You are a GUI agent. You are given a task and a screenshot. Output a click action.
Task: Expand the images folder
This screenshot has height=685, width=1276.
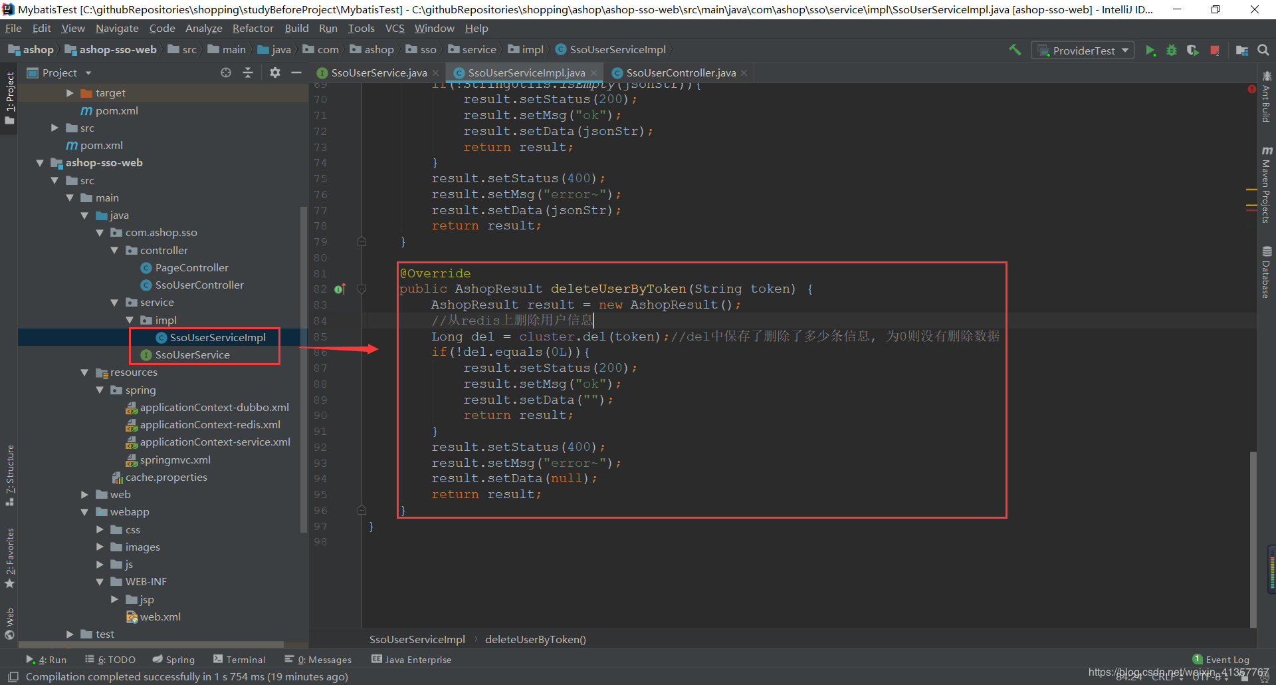[100, 547]
